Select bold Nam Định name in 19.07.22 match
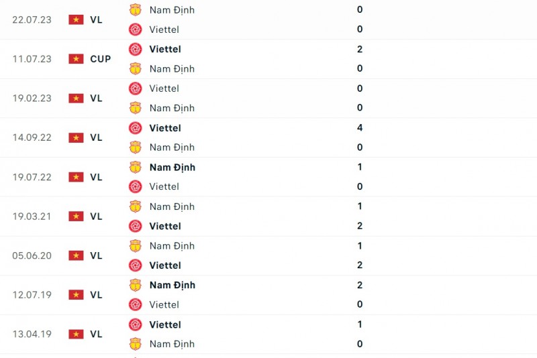The height and width of the screenshot is (358, 537). (173, 167)
